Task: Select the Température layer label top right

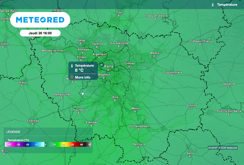Action: (x=227, y=5)
